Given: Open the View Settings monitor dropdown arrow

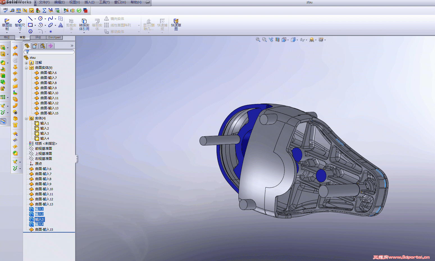Looking at the screenshot, I should pos(325,40).
